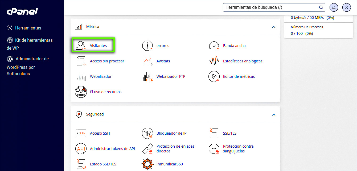Click the Acceso SSH link text
357x171 pixels.
coord(100,133)
